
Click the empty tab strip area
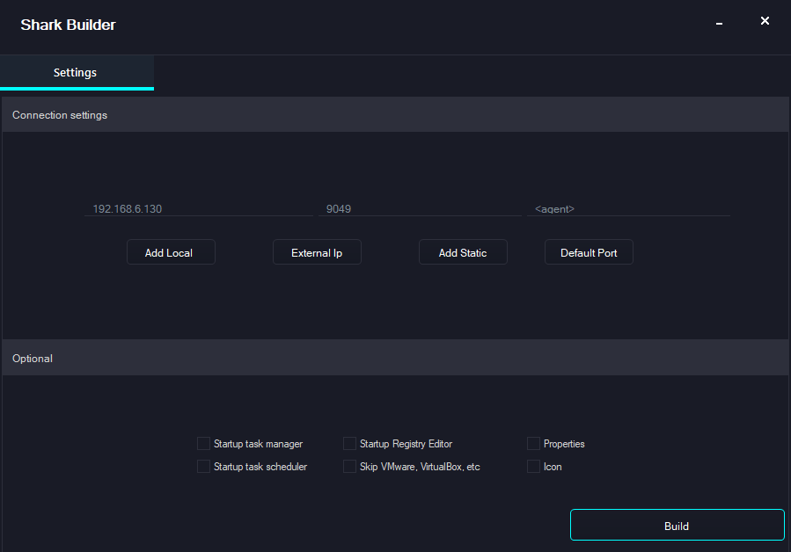click(x=440, y=75)
